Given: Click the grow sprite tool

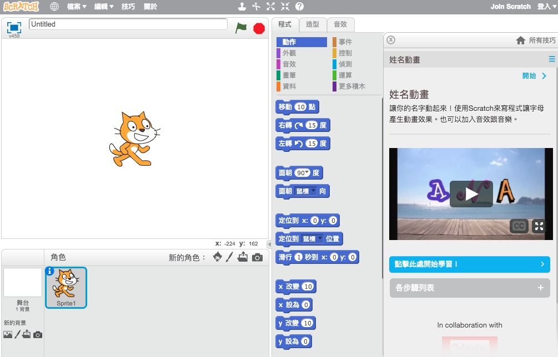Looking at the screenshot, I should point(270,7).
